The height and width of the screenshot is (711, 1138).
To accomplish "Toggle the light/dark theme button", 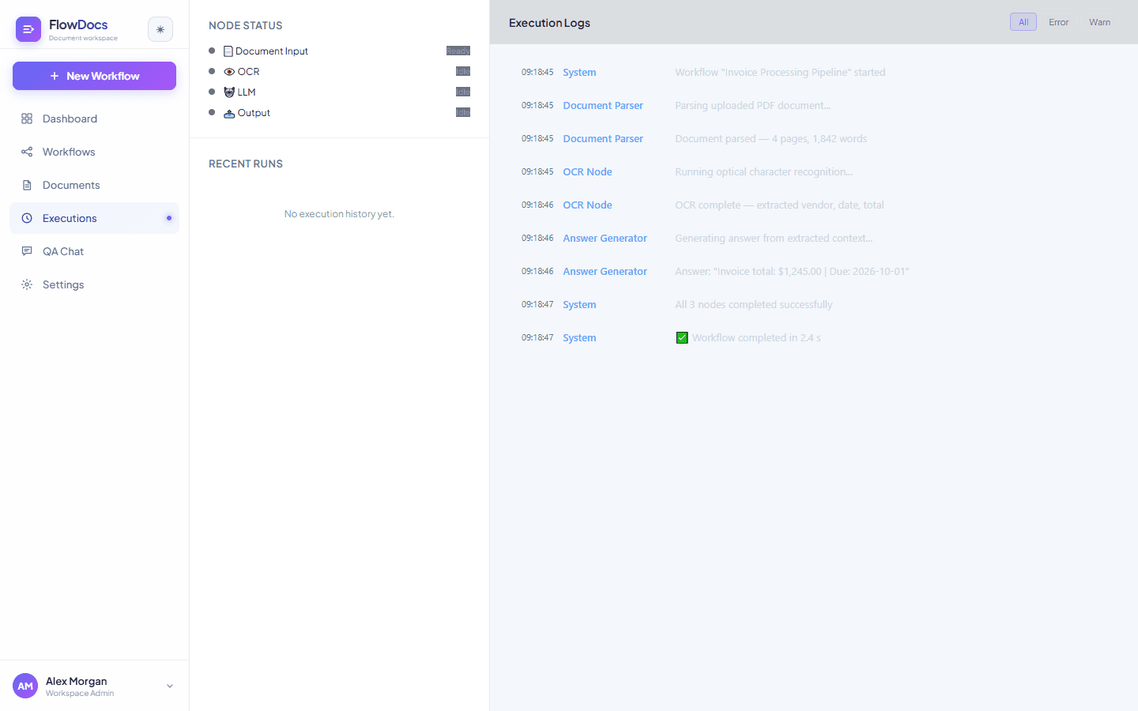I will point(160,29).
